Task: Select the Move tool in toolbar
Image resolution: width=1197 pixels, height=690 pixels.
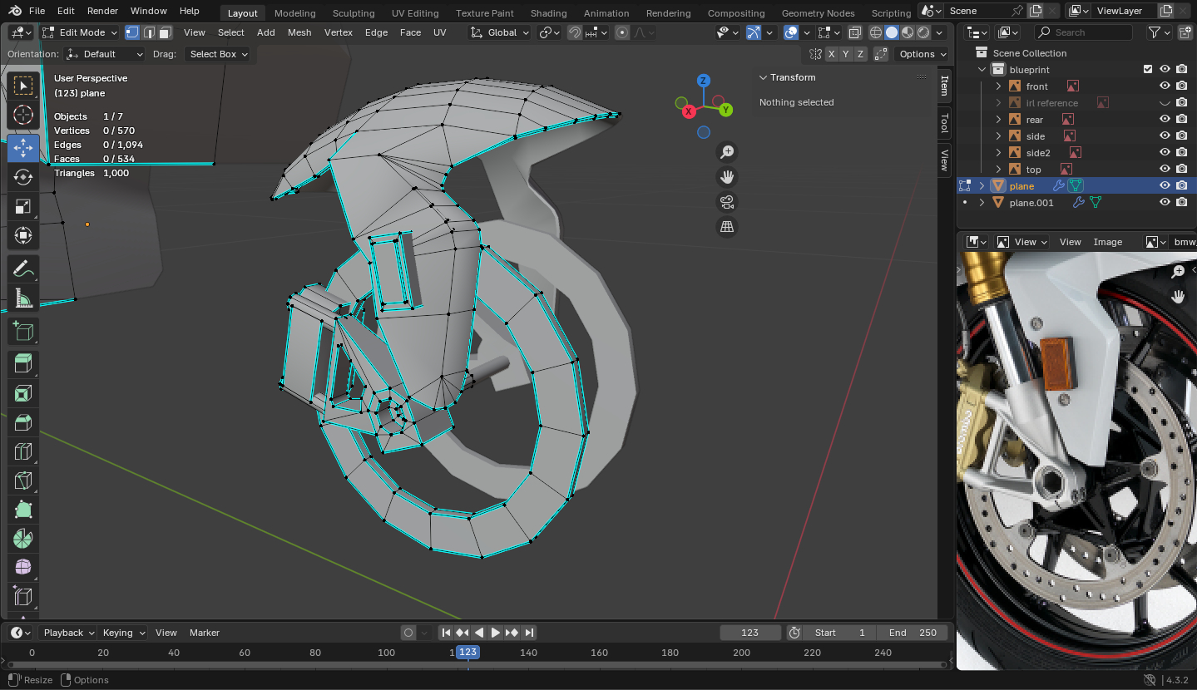Action: coord(23,148)
